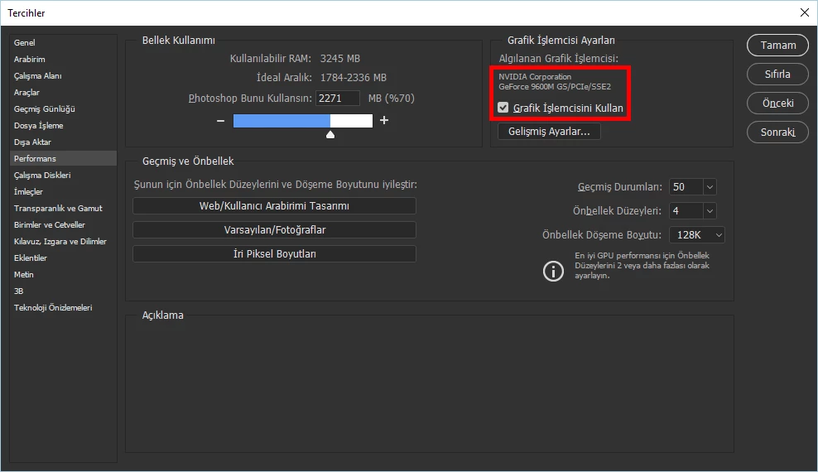Advance with the Sonraki button
Viewport: 818px width, 472px height.
(777, 132)
